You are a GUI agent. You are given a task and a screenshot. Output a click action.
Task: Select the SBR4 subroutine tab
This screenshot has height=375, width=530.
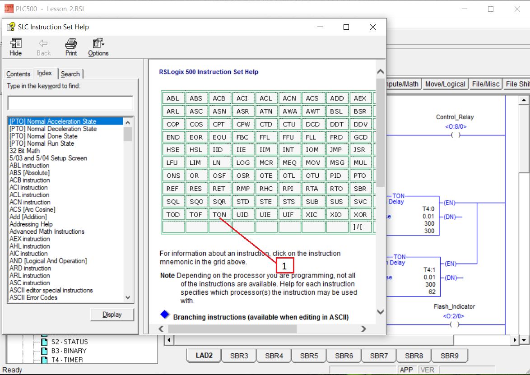[x=274, y=356]
